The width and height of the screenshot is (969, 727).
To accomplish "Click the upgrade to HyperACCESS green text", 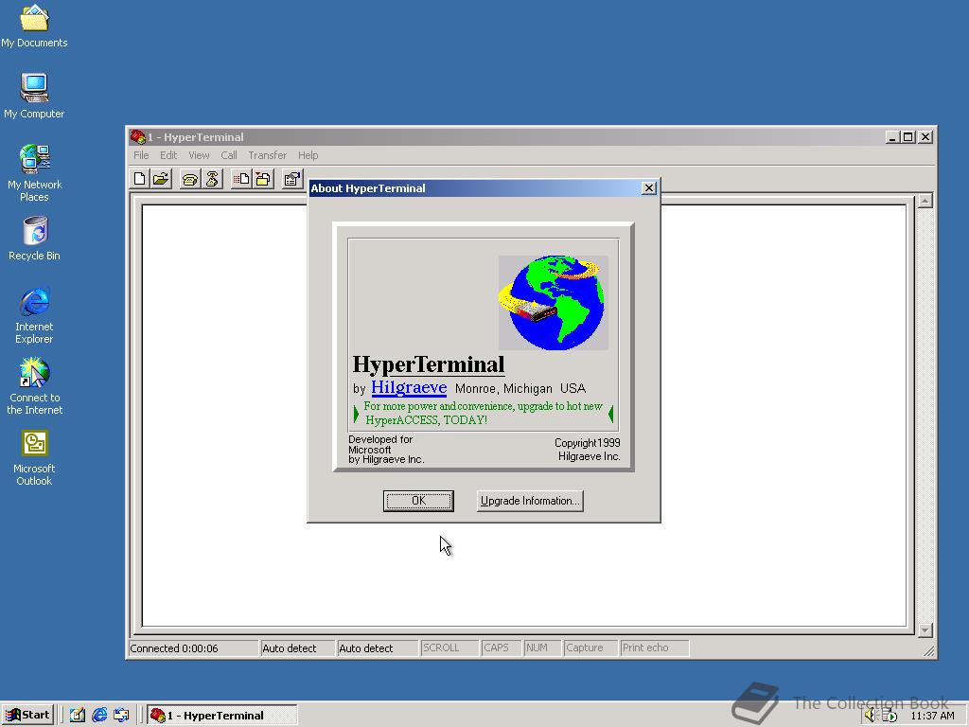I will pos(484,413).
